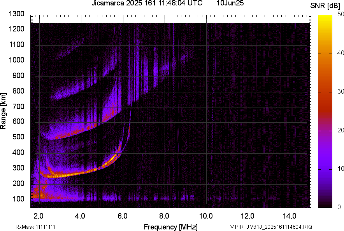Image resolution: width=344 pixels, height=231 pixels.
Task: Click the range tick label '200'
Action: 18,183
